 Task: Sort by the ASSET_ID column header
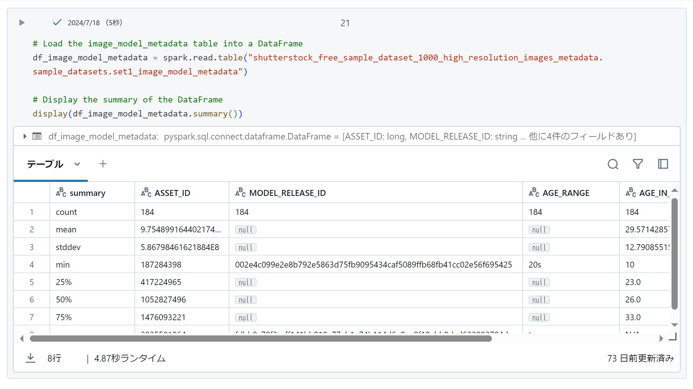[172, 193]
